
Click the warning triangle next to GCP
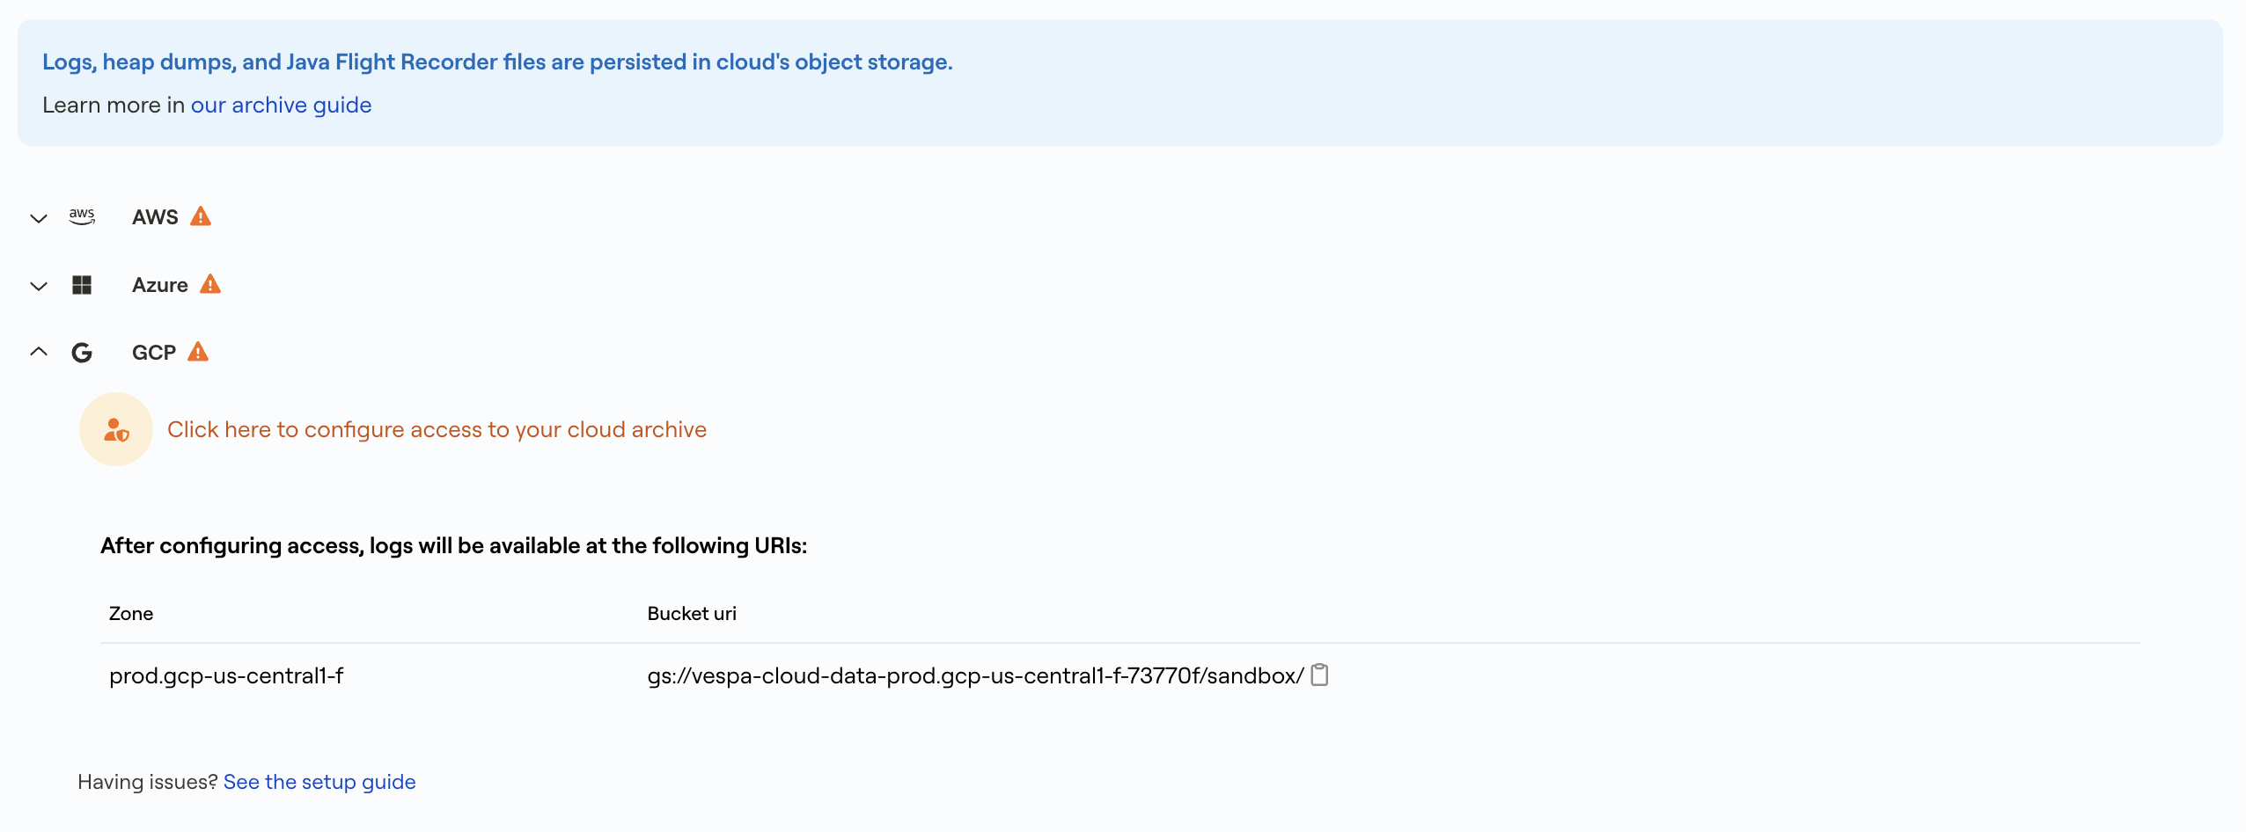198,351
